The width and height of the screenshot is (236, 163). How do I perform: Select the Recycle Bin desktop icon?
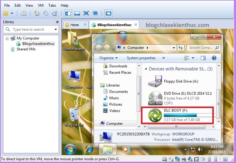point(74,117)
